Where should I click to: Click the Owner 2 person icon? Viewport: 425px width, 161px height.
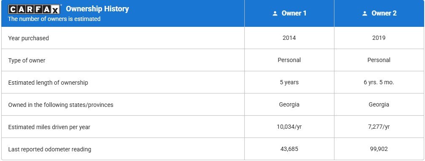coord(365,13)
